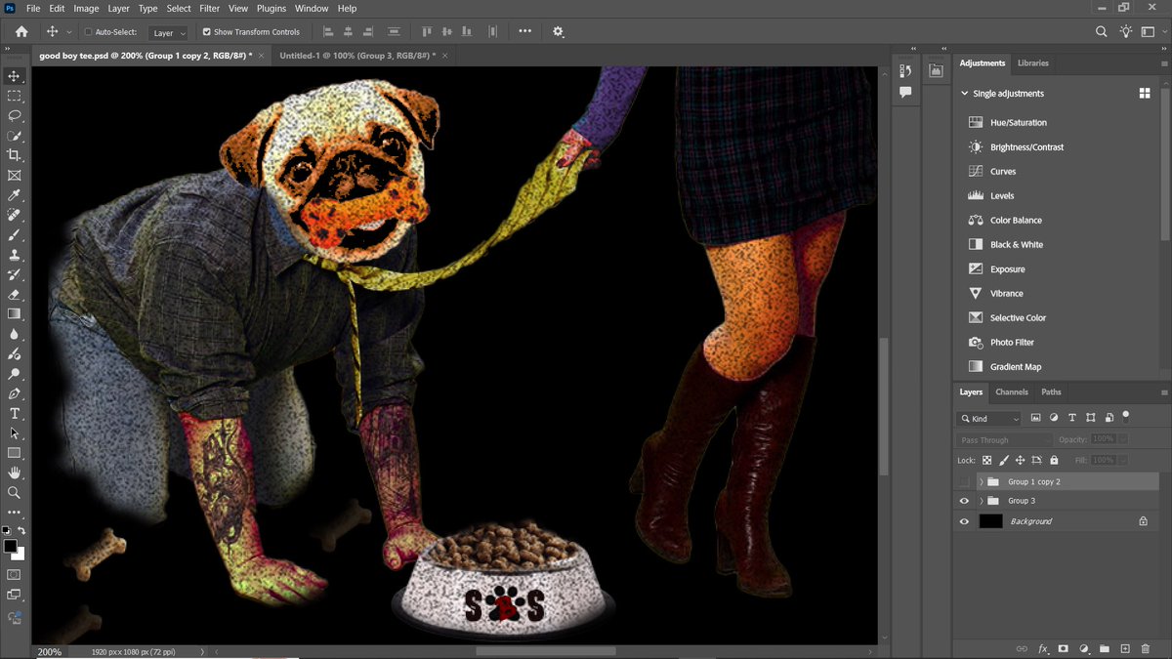Open the layer filter Kind dropdown

[x=988, y=419]
